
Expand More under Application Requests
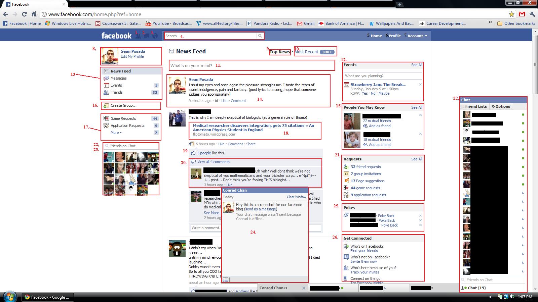115,133
